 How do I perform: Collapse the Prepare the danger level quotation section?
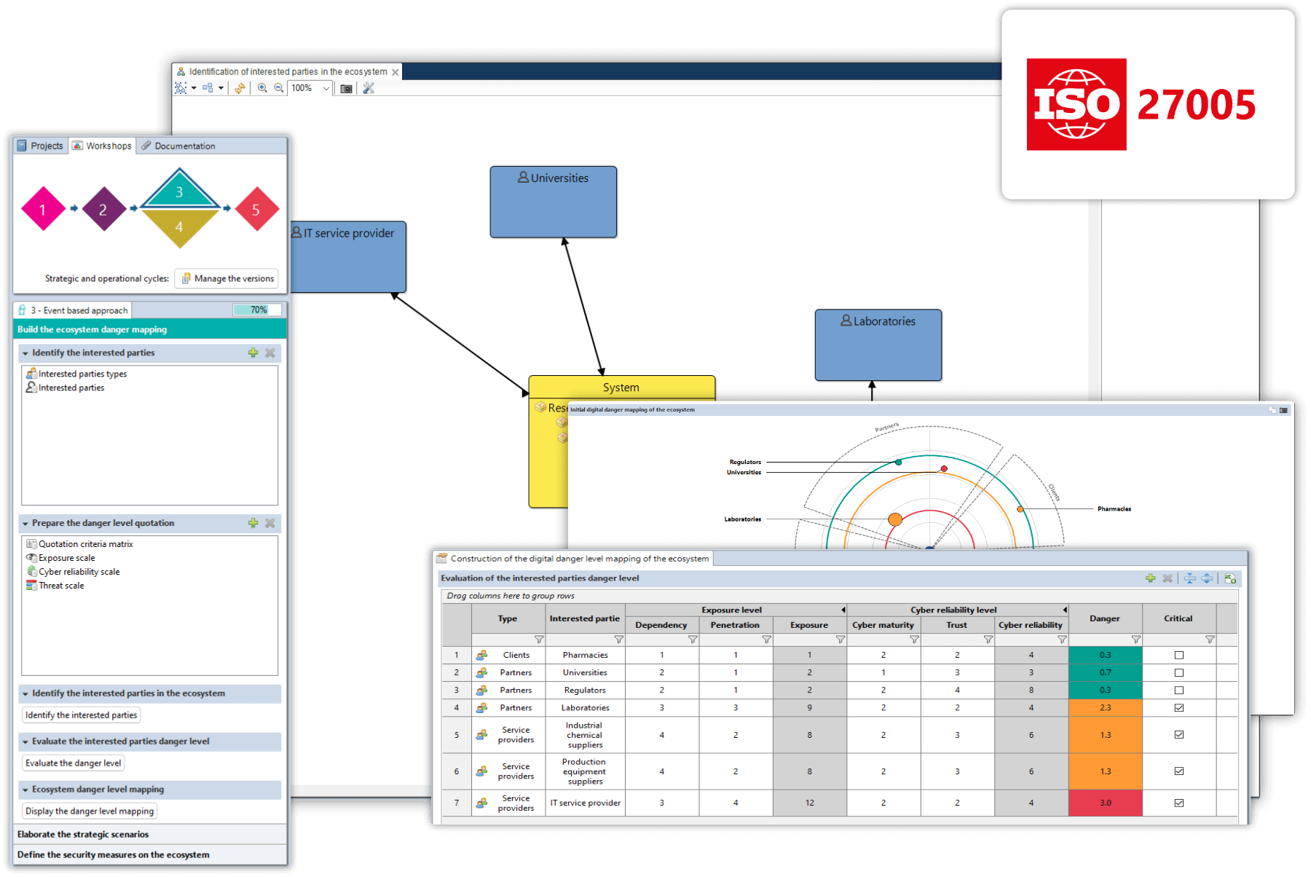25,523
